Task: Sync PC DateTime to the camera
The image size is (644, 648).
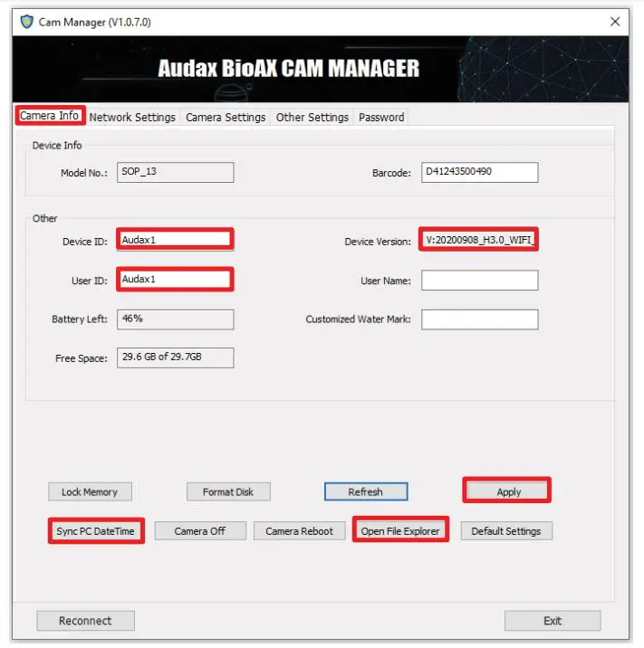Action: click(96, 531)
